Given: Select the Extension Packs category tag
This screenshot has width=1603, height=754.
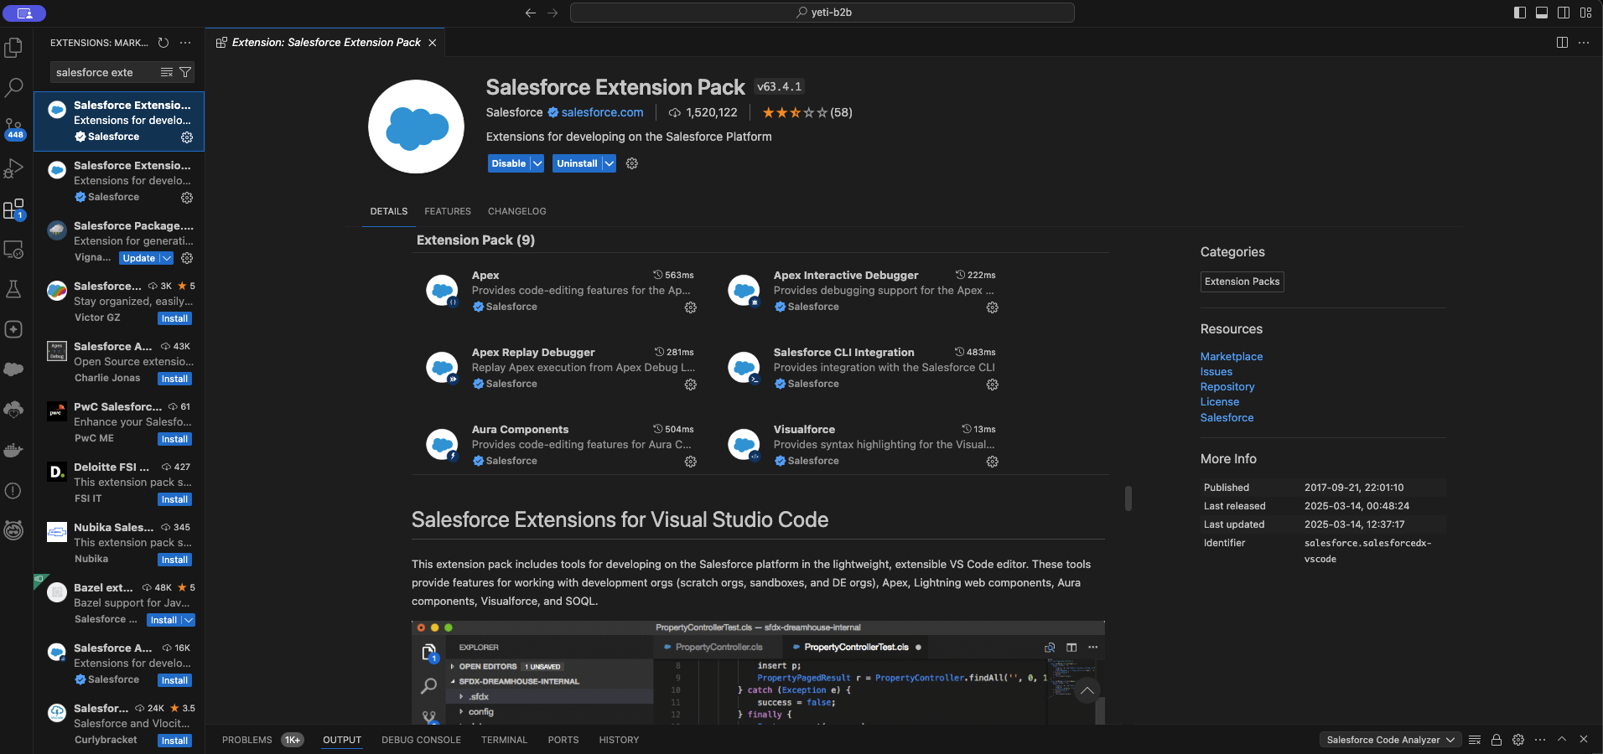Looking at the screenshot, I should coord(1242,281).
